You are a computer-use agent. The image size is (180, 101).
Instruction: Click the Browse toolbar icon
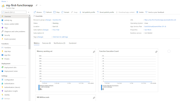35,12
